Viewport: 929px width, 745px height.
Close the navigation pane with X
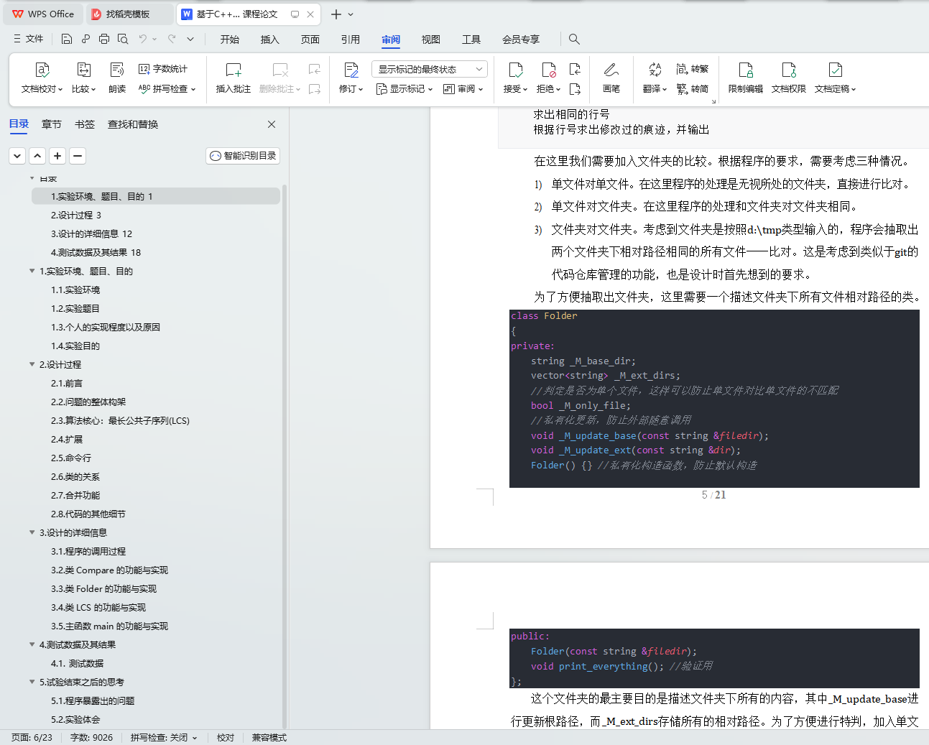coord(272,124)
